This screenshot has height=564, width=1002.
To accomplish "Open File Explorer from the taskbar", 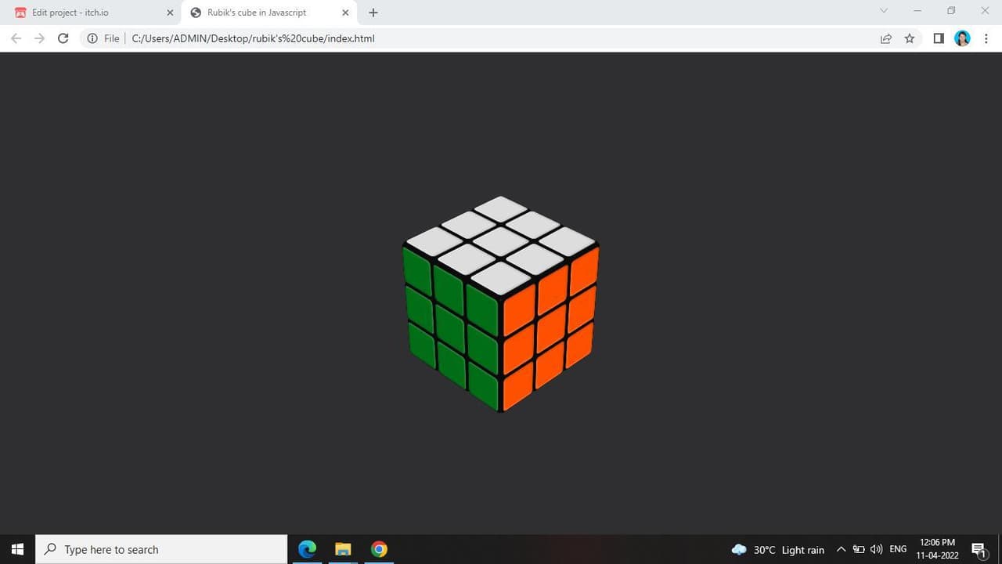I will 343,549.
